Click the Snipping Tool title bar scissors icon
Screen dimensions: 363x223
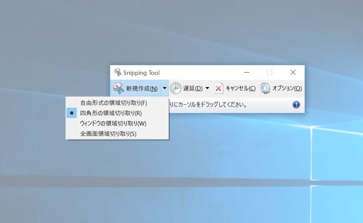click(x=118, y=72)
